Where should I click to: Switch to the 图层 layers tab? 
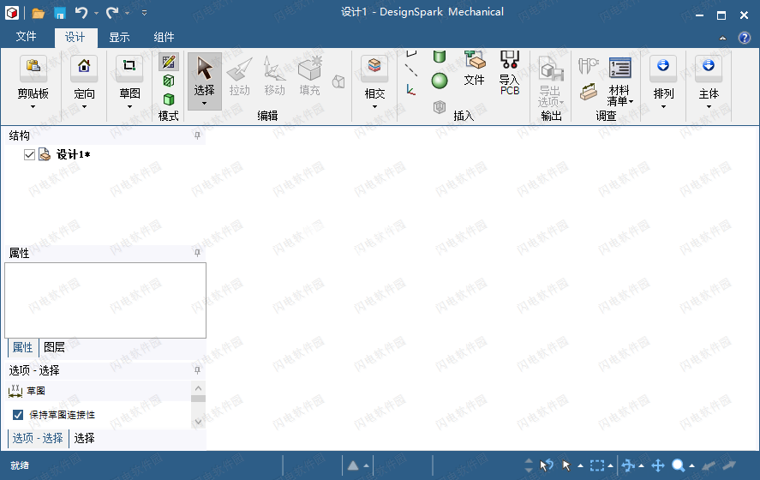[x=54, y=347]
